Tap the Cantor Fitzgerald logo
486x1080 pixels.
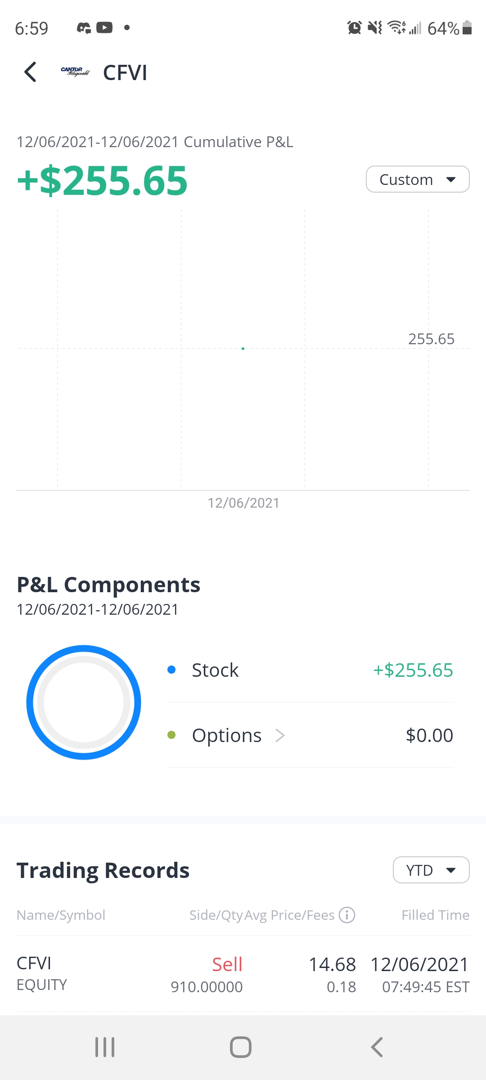[75, 72]
